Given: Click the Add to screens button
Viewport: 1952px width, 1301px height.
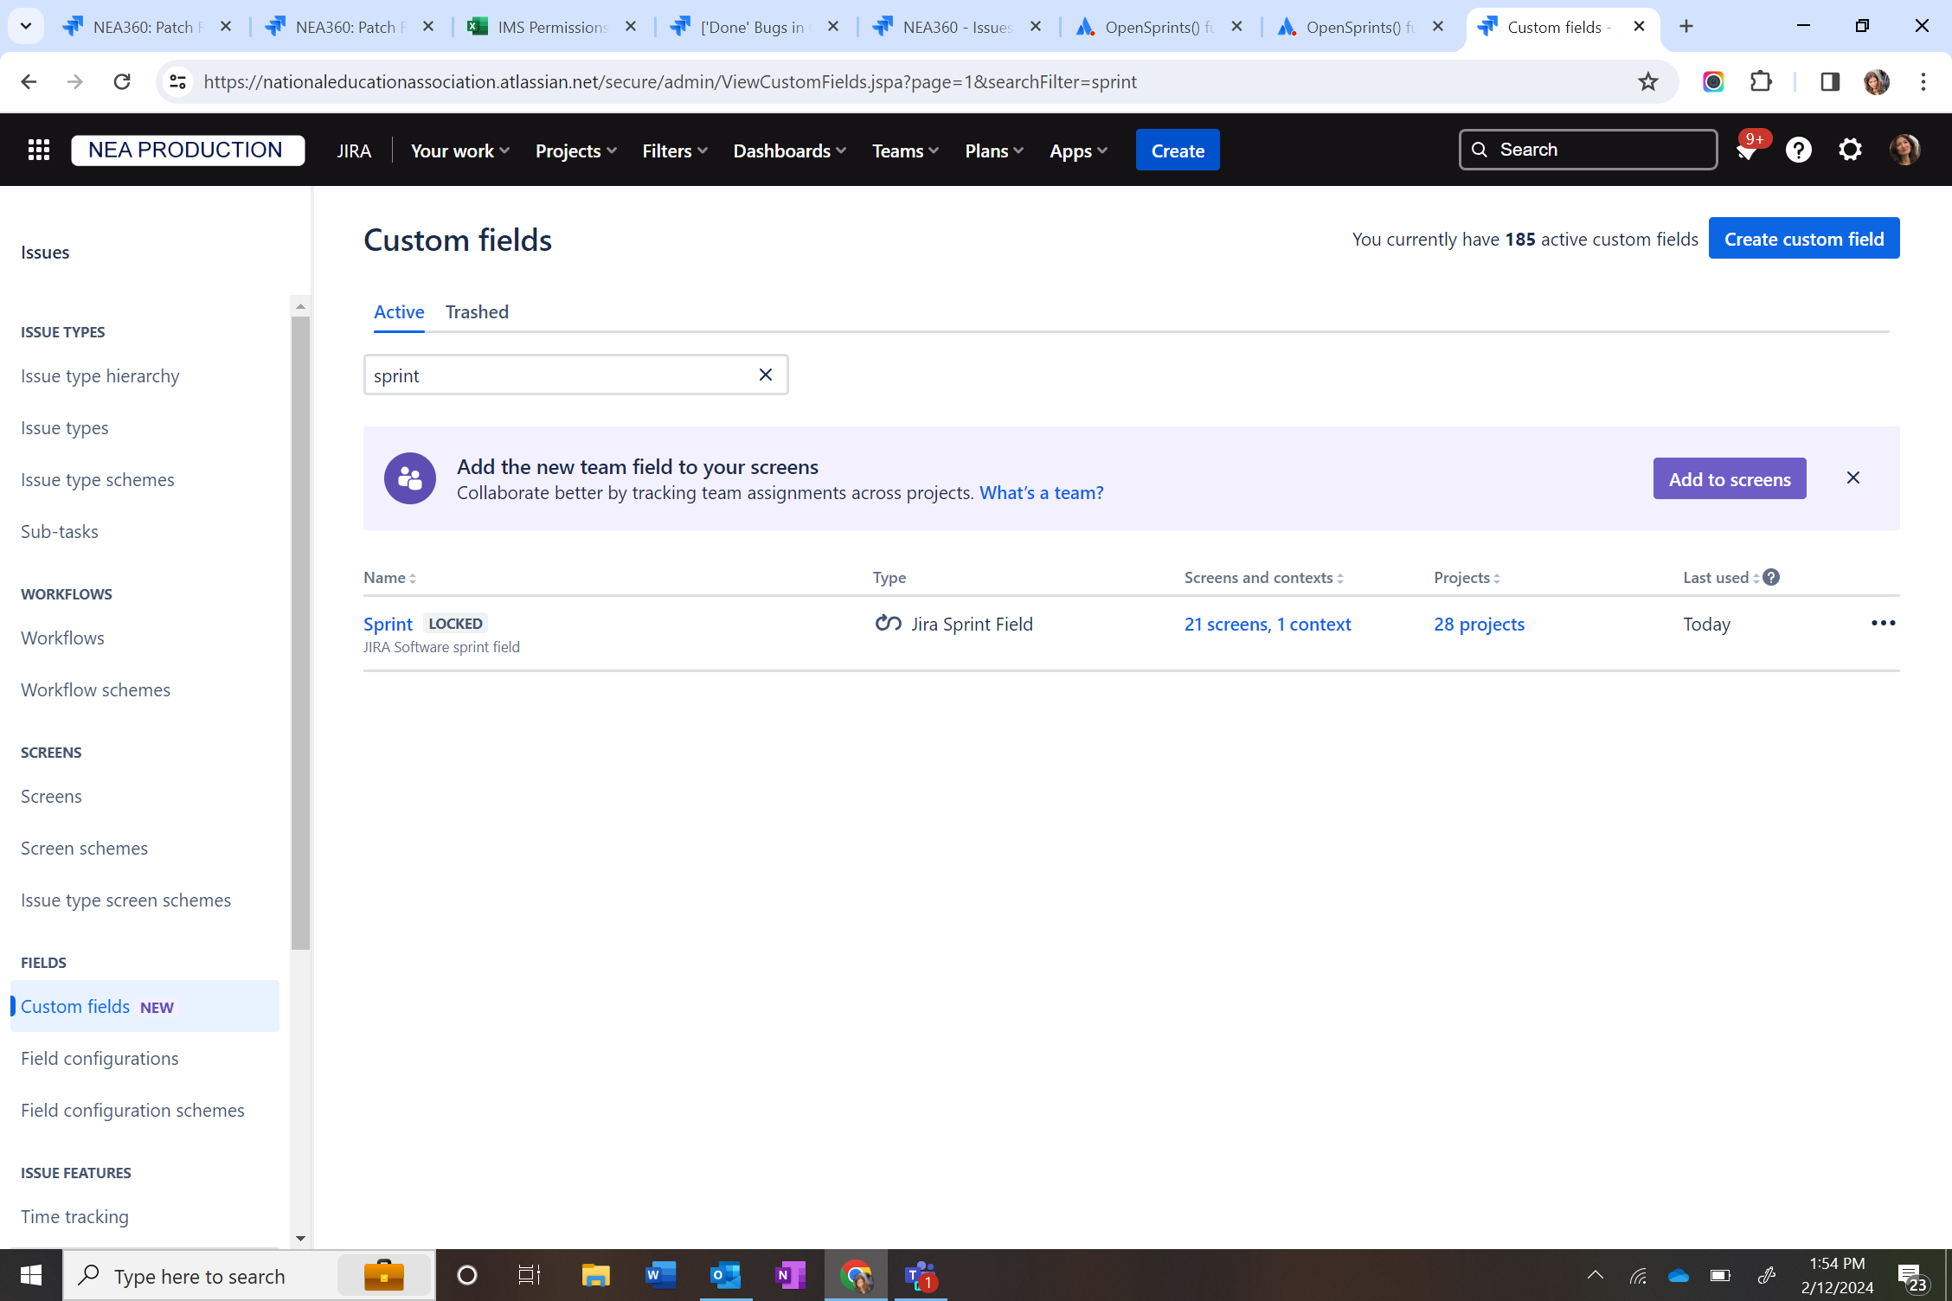Looking at the screenshot, I should pos(1729,478).
